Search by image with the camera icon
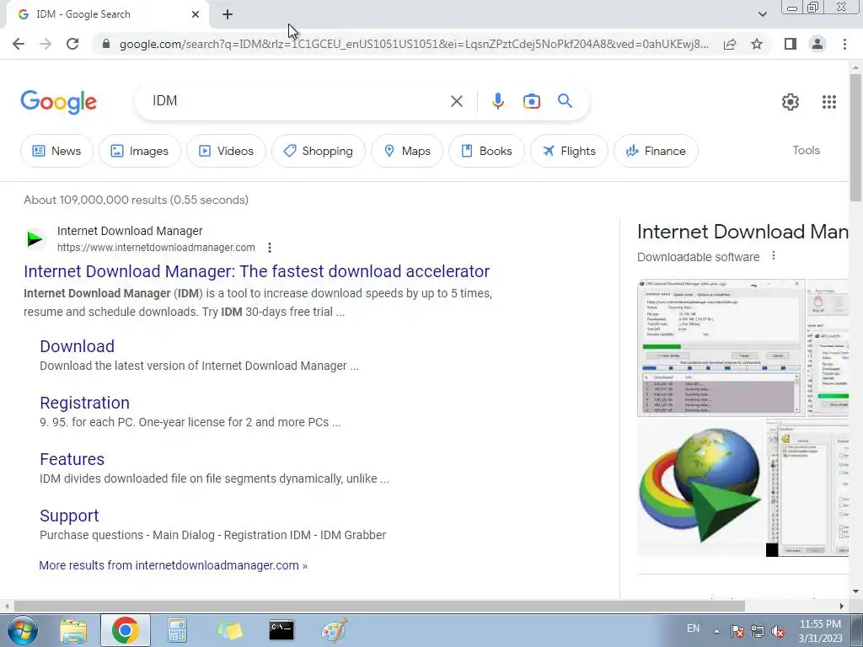 [531, 101]
